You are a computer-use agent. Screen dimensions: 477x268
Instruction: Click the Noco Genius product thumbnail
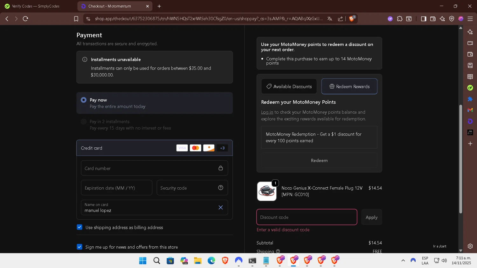267,191
